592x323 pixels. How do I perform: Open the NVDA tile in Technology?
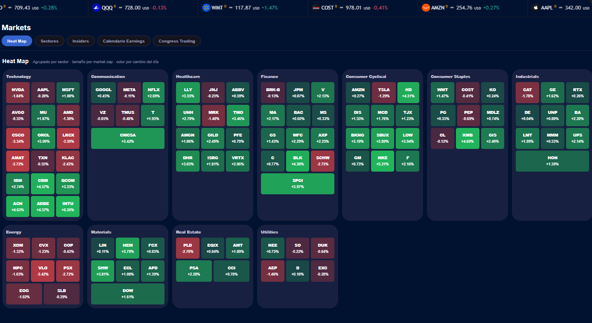click(x=18, y=92)
